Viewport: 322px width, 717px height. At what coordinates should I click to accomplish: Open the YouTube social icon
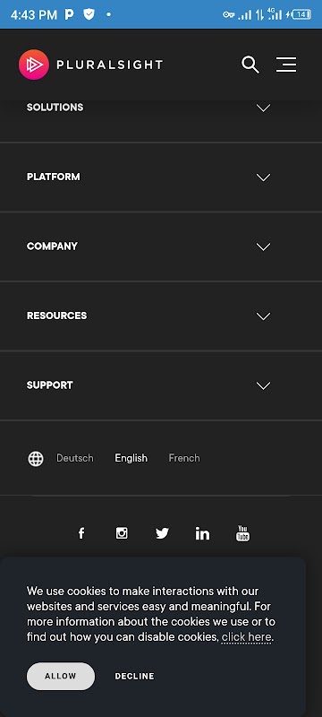[x=242, y=533]
